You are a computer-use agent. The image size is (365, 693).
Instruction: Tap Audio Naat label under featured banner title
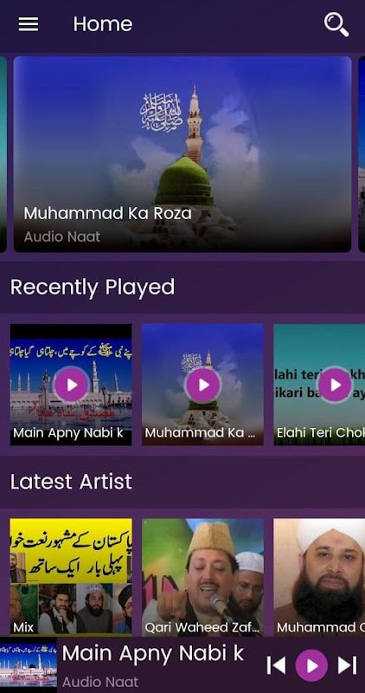coord(62,236)
